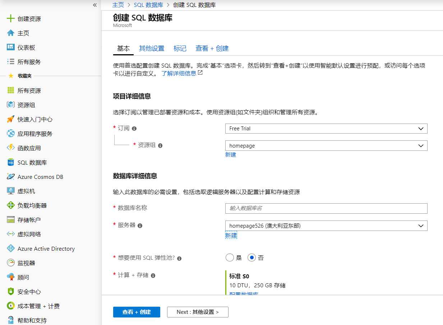Open Cost Management + Billing (成本管理 + 计费) icon
The image size is (443, 325).
point(11,306)
